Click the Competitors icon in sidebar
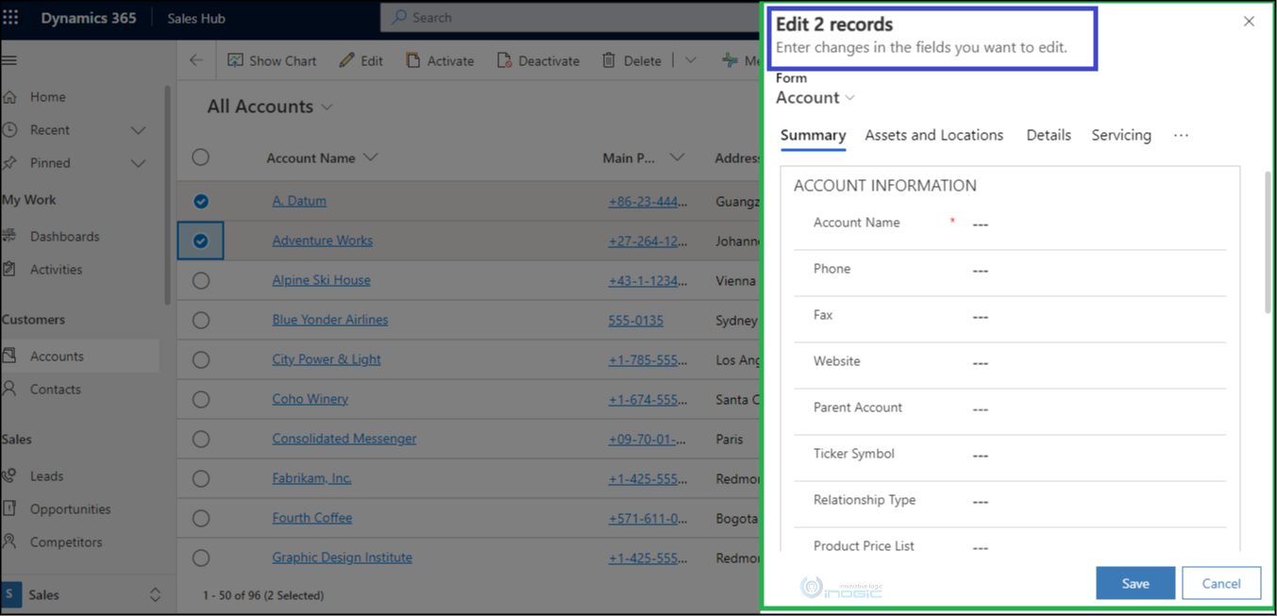The image size is (1277, 616). (x=9, y=541)
